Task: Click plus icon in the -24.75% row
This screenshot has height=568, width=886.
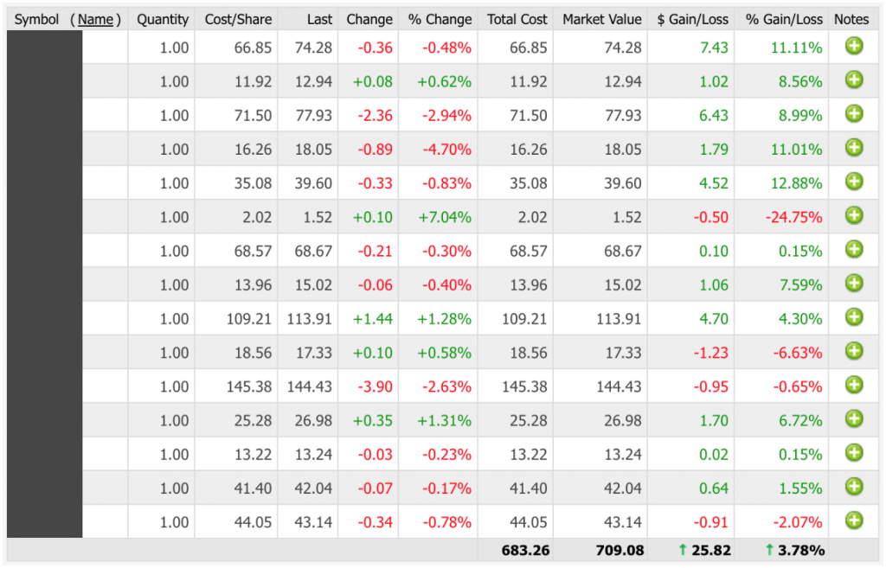Action: 854,216
